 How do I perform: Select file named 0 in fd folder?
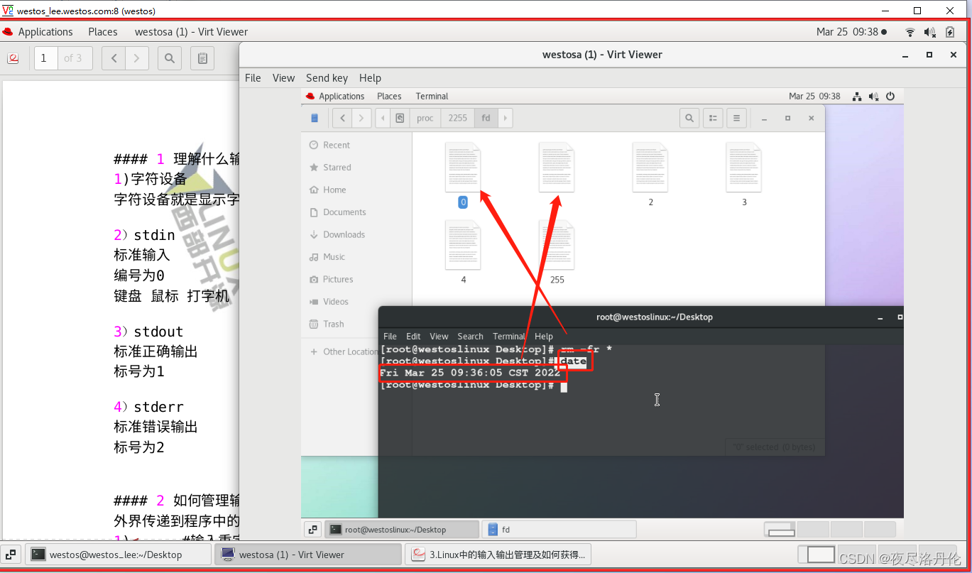(463, 175)
